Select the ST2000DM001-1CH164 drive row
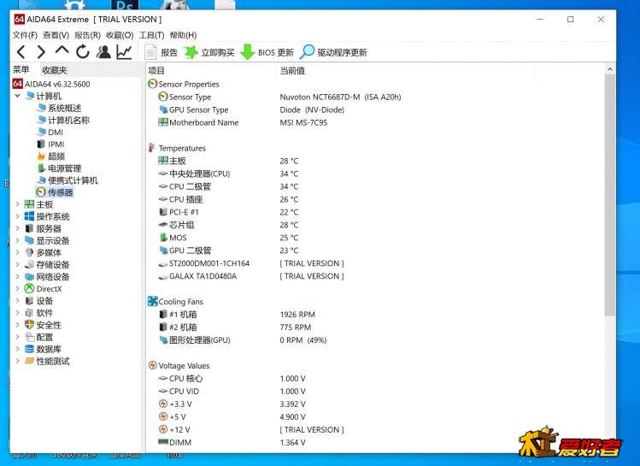The height and width of the screenshot is (466, 640). tap(374, 263)
